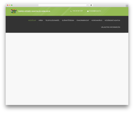The width and height of the screenshot is (134, 113).
Task: Click the round button beside the address bar
Action: [x=91, y=5]
